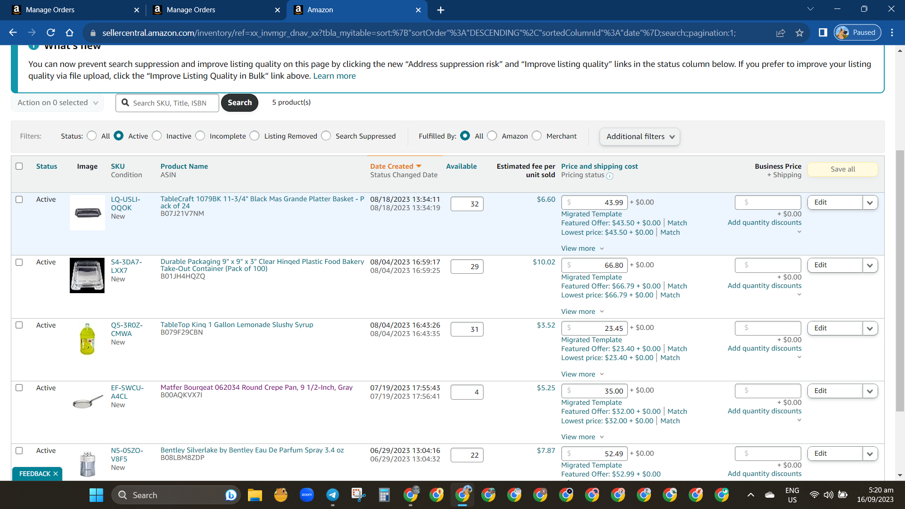Edit the available quantity field showing 32
The image size is (905, 509).
click(x=467, y=204)
